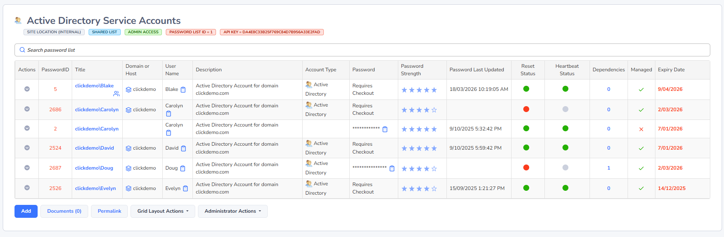Image resolution: width=724 pixels, height=237 pixels.
Task: Open clickdemo\Evelyn title link
Action: tap(95, 188)
